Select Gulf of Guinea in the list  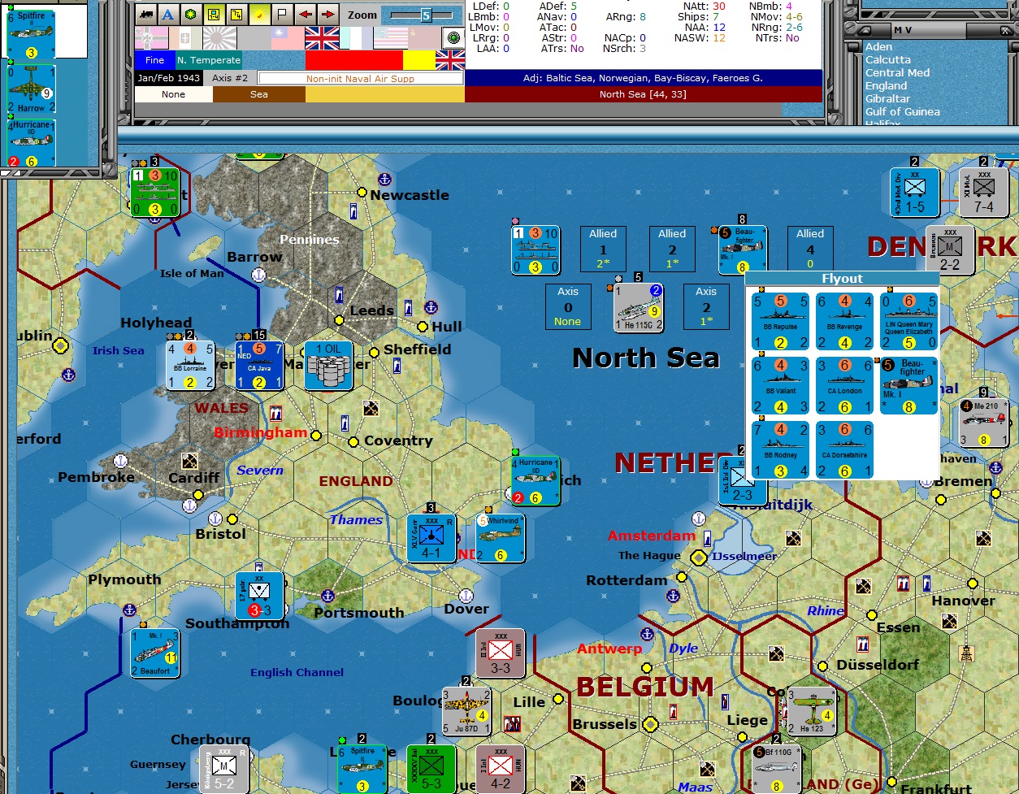(x=902, y=111)
